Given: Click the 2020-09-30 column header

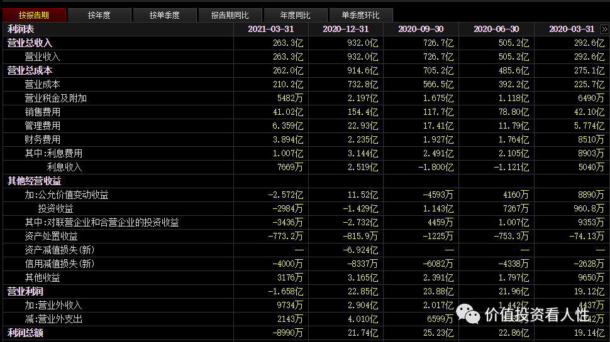Looking at the screenshot, I should click(x=421, y=29).
